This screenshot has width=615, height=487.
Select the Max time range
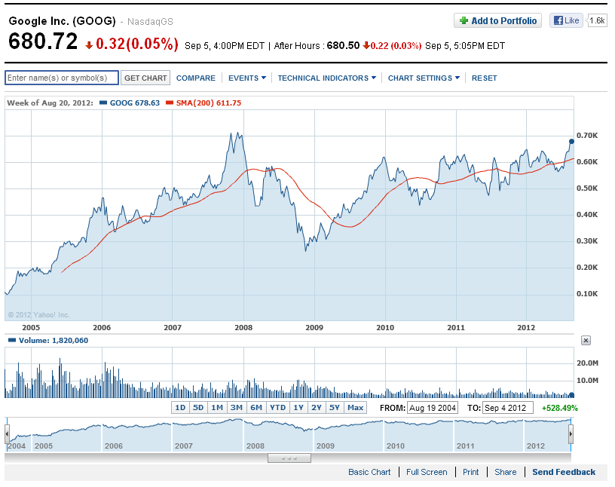356,408
